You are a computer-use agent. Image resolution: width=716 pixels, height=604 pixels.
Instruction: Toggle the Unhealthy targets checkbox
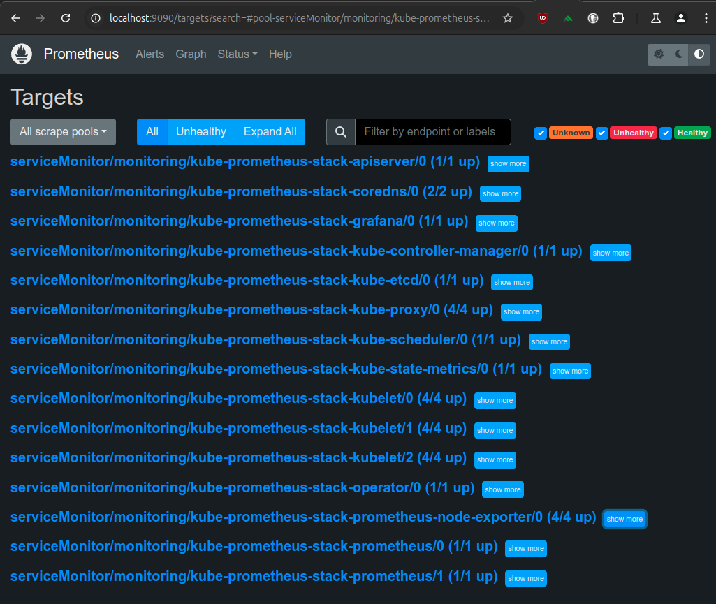tap(602, 133)
